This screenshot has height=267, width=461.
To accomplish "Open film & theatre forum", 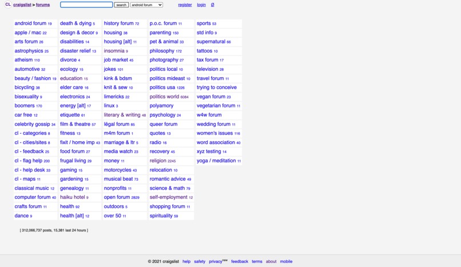I will pos(75,124).
